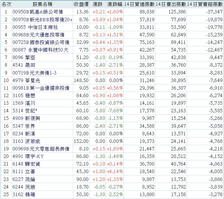
Task: Click the 股票名稱 column header
Action: point(43,4)
